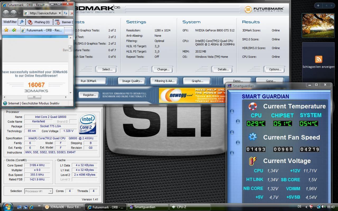Click the browser vertical scrollbar thumb
Viewport: 338px width, 211px height.
[70, 48]
